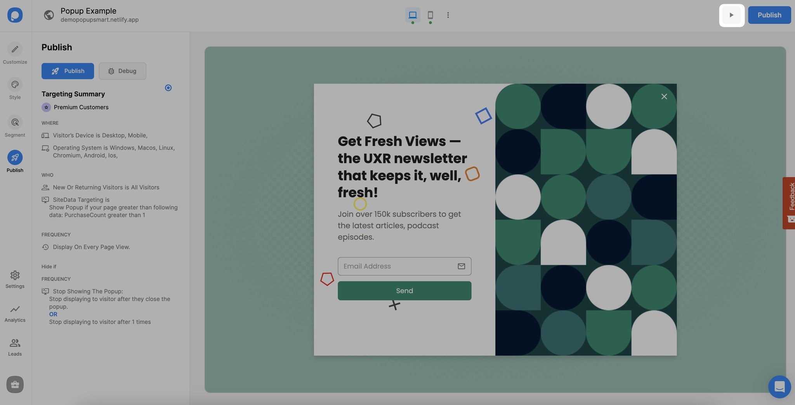This screenshot has width=795, height=405.
Task: Open the three-dot options menu
Action: [448, 15]
